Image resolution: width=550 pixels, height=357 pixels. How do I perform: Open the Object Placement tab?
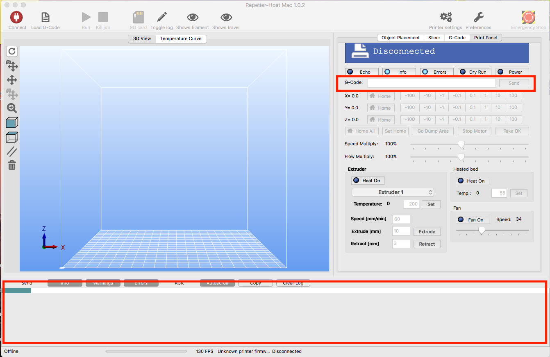(x=400, y=38)
